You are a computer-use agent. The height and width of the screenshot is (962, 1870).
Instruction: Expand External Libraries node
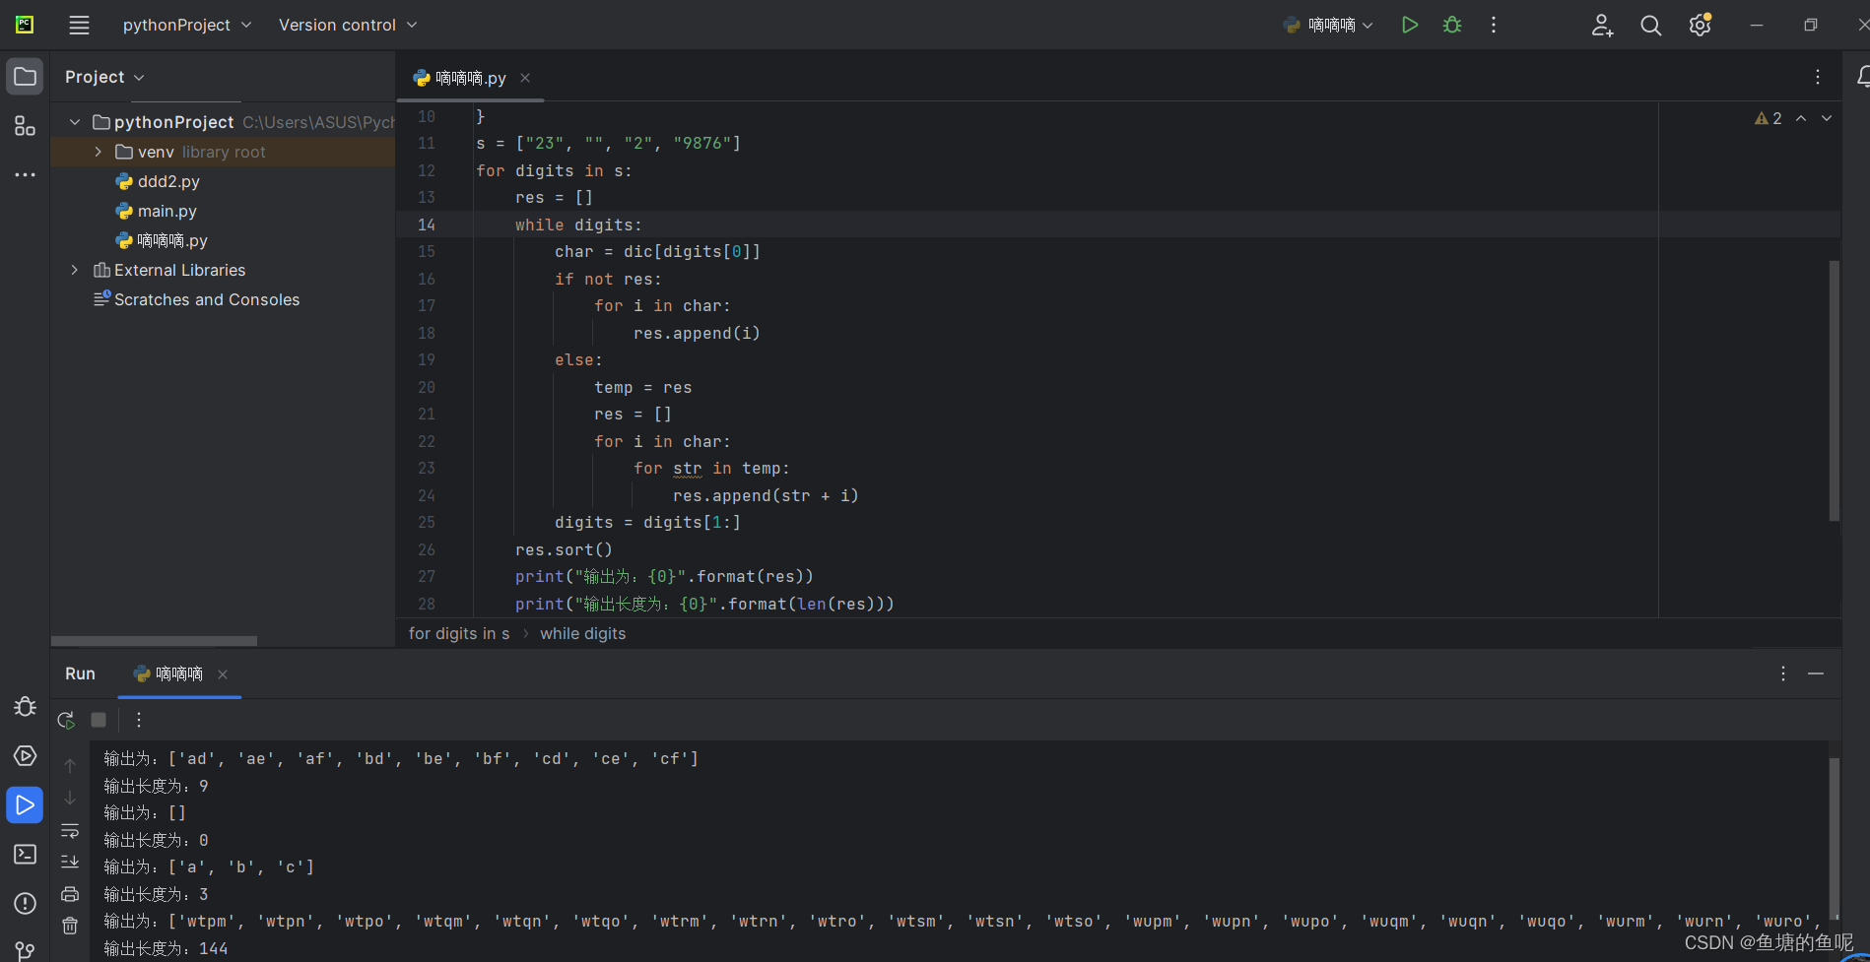[x=75, y=270]
